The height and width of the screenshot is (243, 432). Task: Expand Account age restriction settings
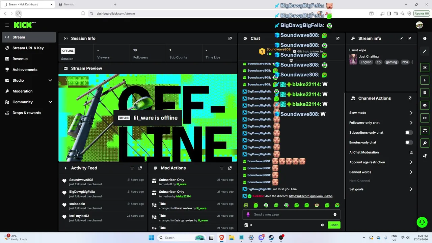click(x=411, y=162)
